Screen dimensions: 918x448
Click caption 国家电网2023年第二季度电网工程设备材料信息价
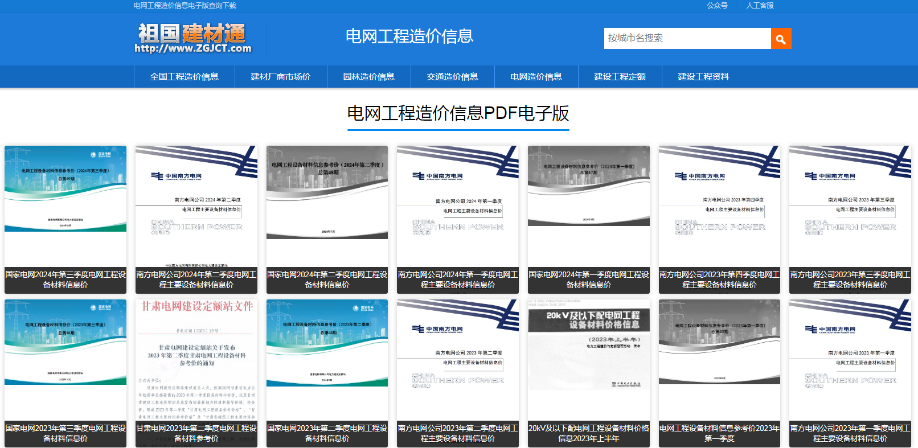tap(327, 434)
